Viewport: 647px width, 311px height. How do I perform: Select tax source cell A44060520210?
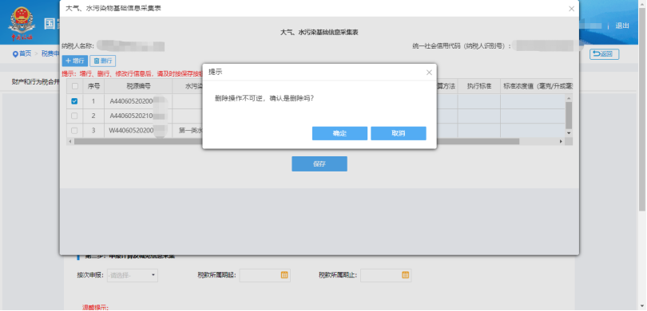(138, 116)
